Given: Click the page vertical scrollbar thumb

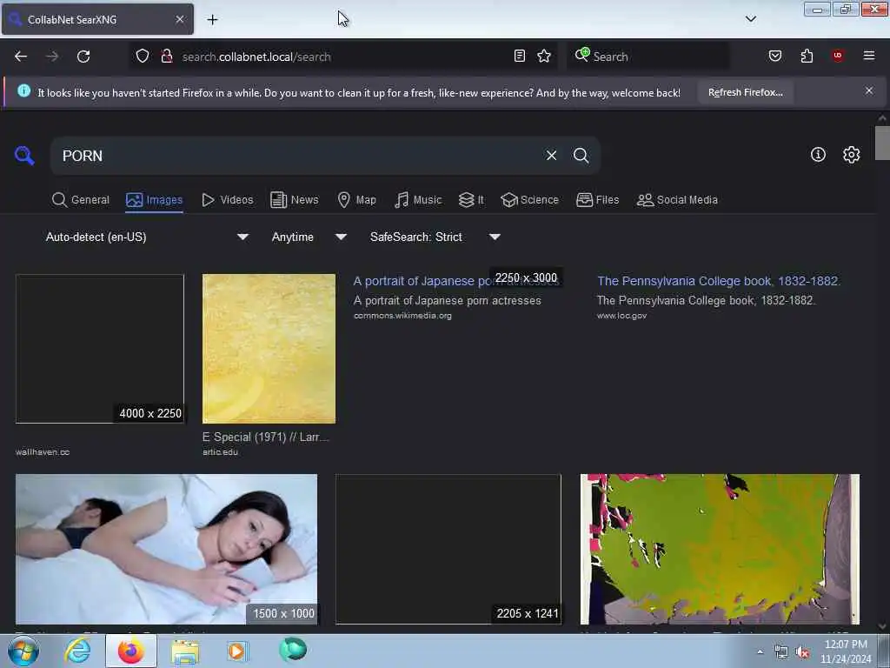Looking at the screenshot, I should click(x=882, y=144).
